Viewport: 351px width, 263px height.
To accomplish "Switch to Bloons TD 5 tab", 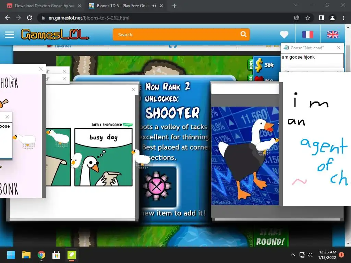I will click(x=122, y=6).
